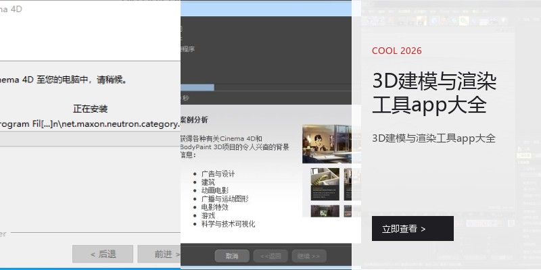The image size is (541, 270).
Task: Click the 立即查看 button
Action: point(413,228)
